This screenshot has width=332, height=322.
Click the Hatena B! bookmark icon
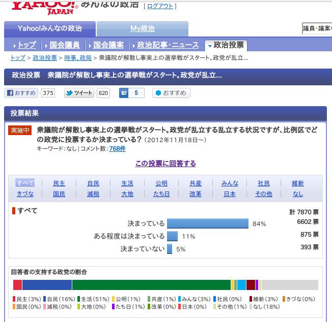pos(124,93)
